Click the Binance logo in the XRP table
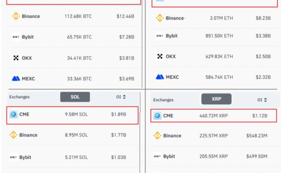The height and width of the screenshot is (173, 281). pyautogui.click(x=157, y=136)
